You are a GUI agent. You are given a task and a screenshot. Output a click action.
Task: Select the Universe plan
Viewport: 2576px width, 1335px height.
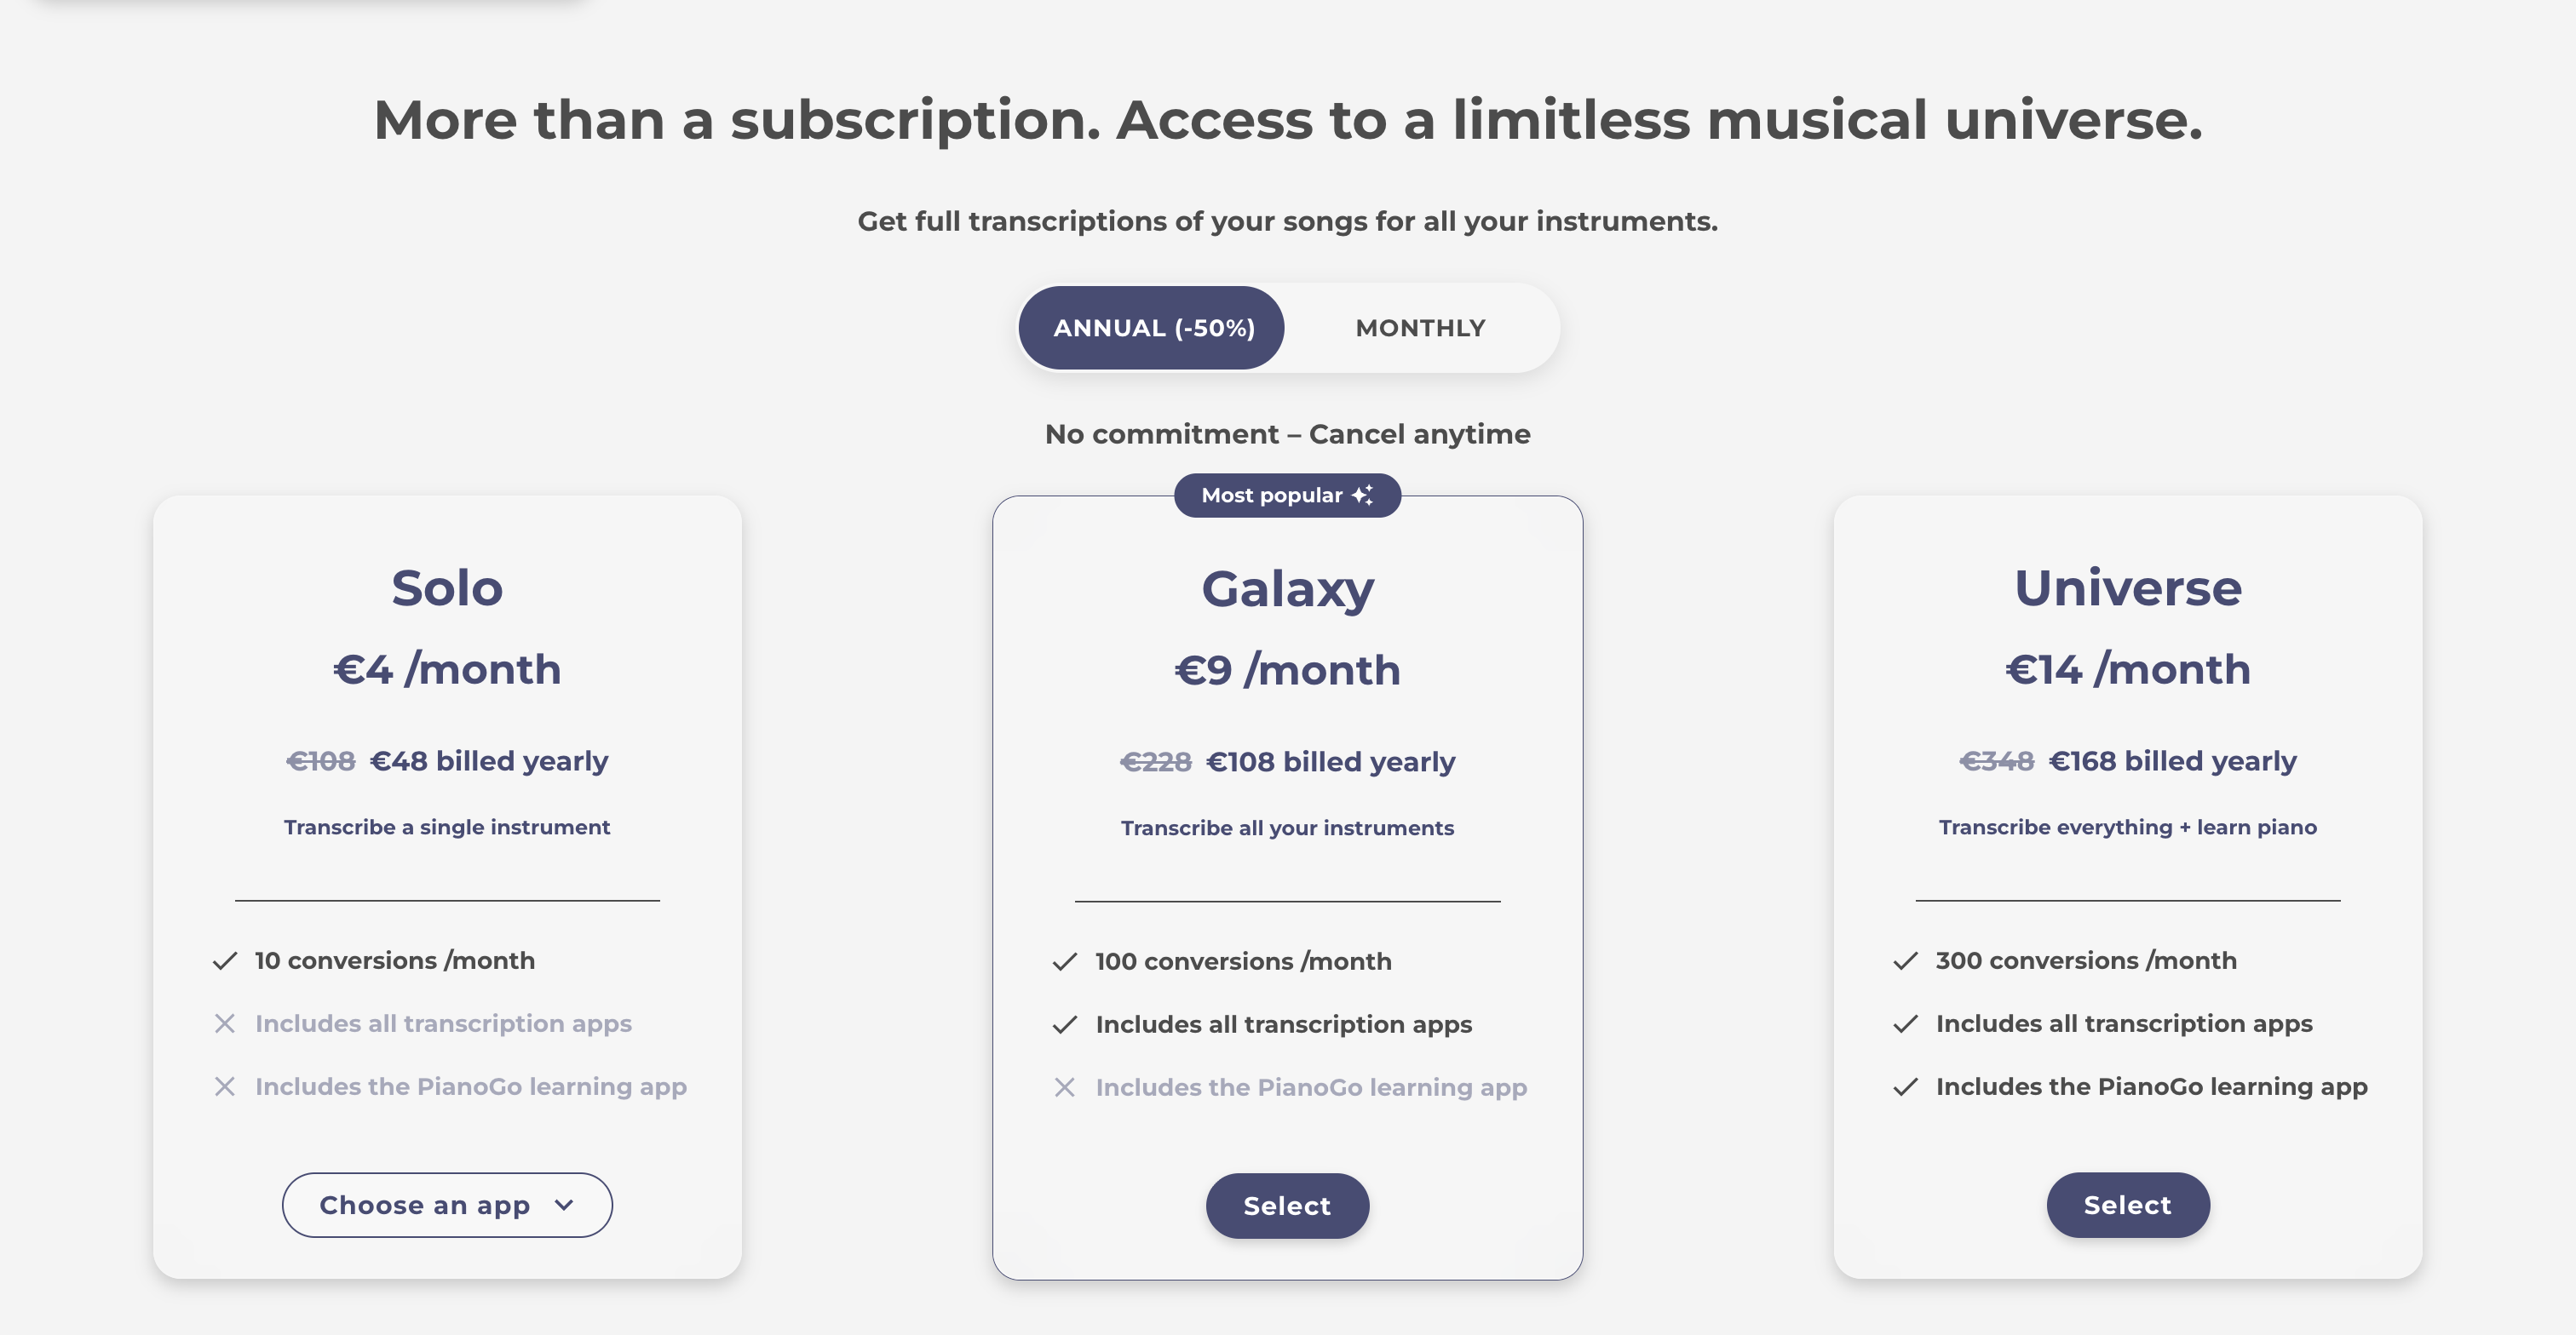coord(2127,1205)
